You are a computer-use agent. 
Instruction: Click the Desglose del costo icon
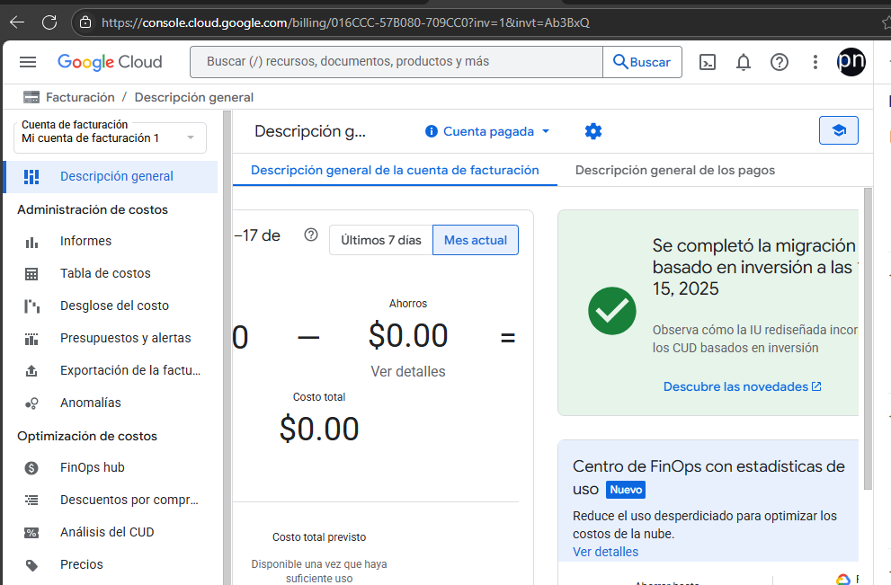click(x=31, y=306)
